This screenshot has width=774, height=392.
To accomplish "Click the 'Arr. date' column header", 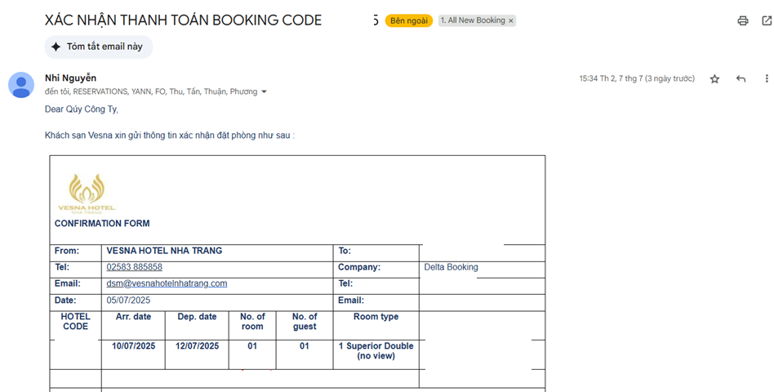I will pos(133,317).
